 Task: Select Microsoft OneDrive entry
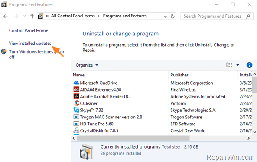[98, 83]
